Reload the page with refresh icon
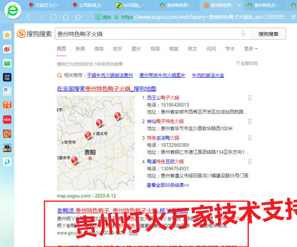297x247 pixels. tap(53, 17)
